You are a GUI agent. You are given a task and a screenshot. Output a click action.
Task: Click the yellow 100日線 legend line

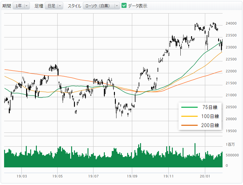(189, 116)
